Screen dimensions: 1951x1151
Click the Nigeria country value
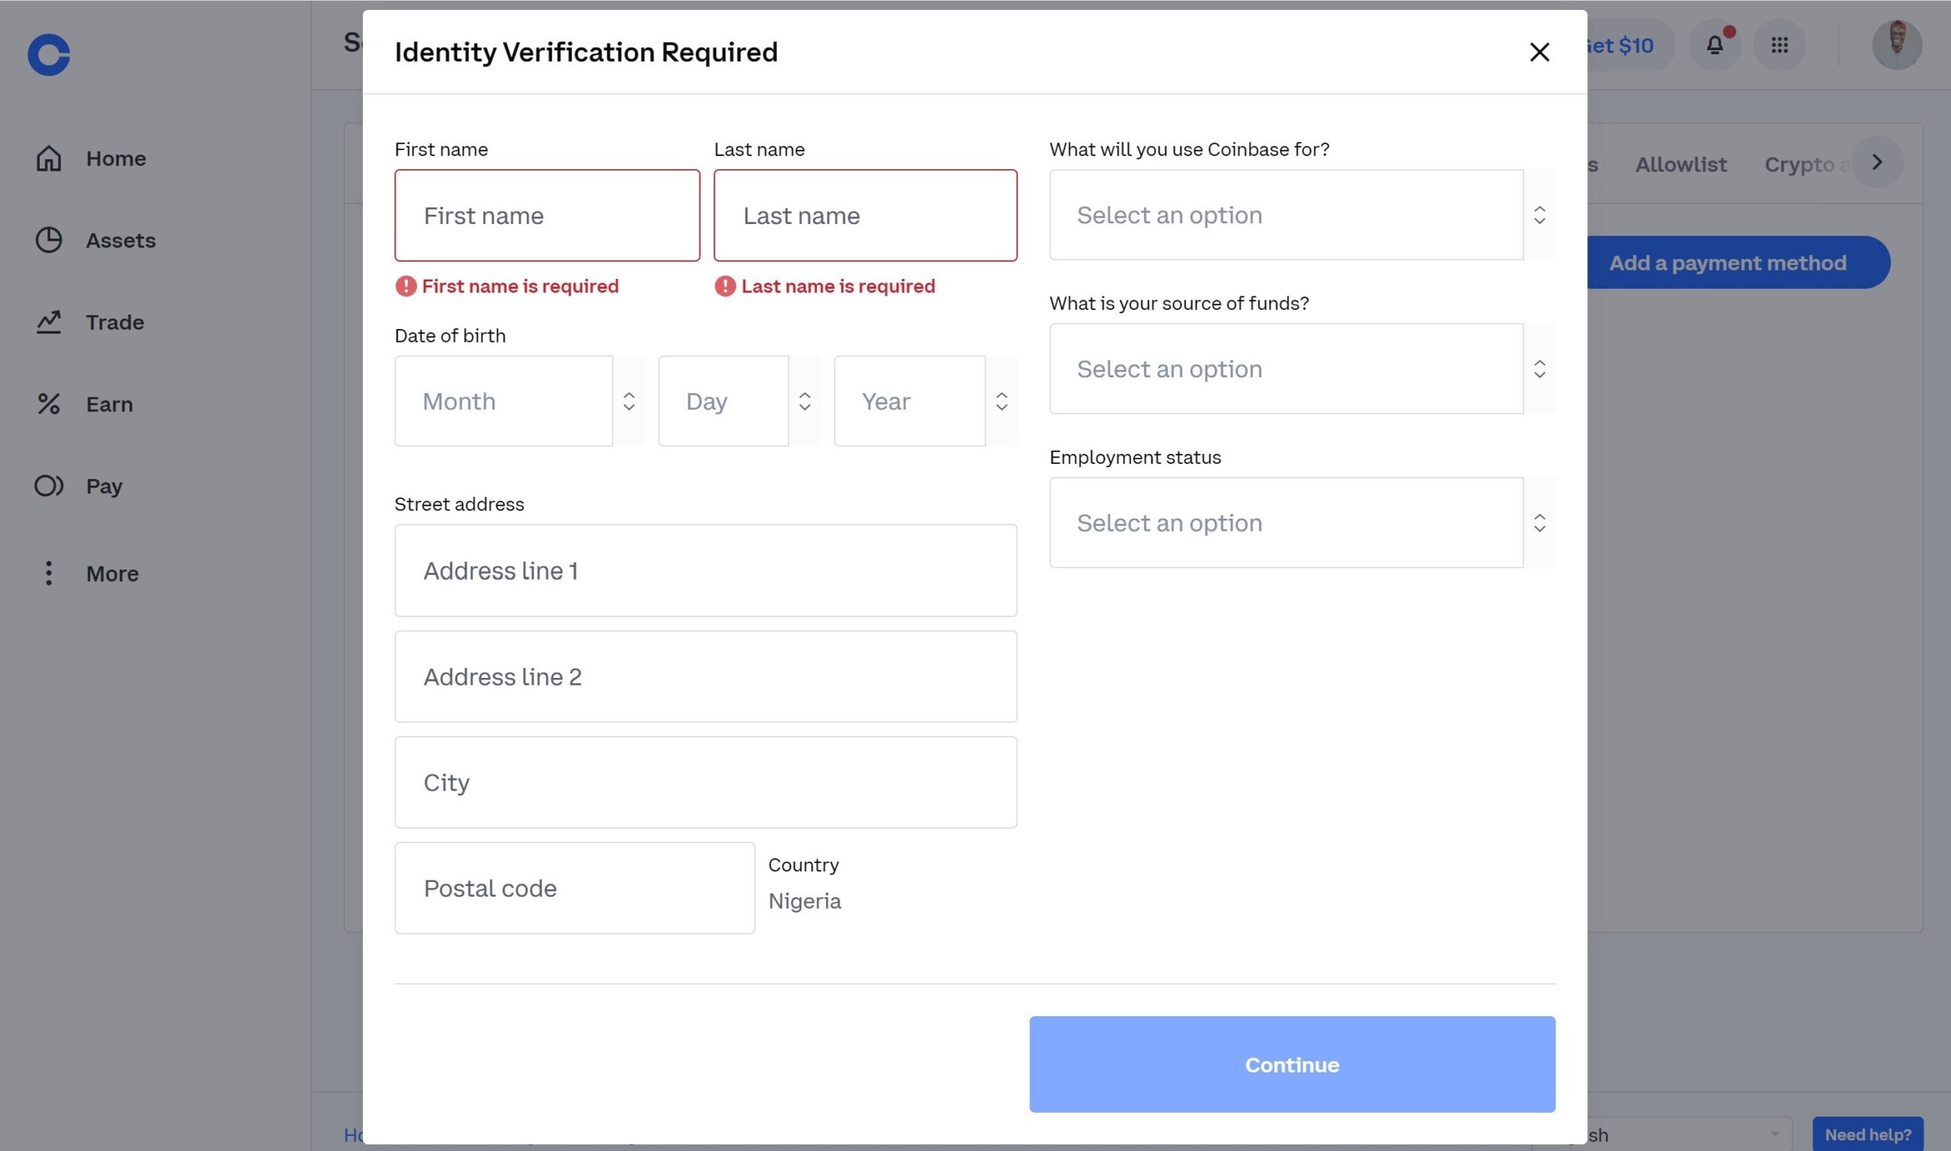click(x=805, y=901)
